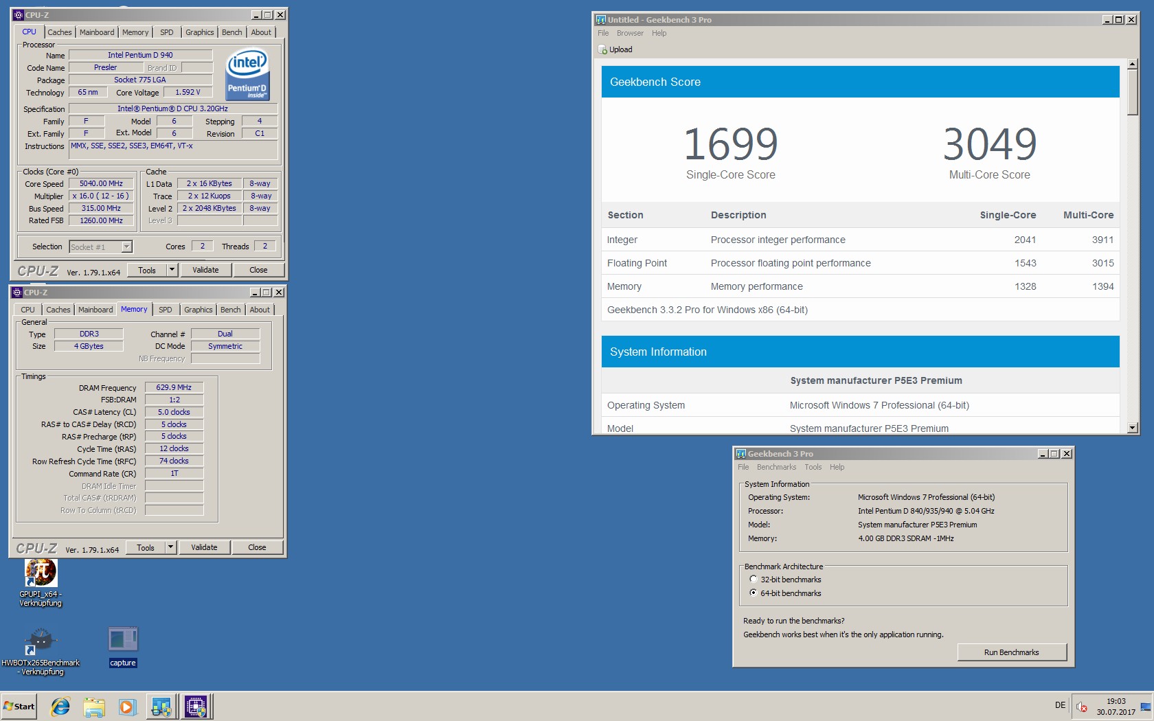Switch to CPU tab in lower CPU-Z window
The image size is (1154, 721).
27,310
